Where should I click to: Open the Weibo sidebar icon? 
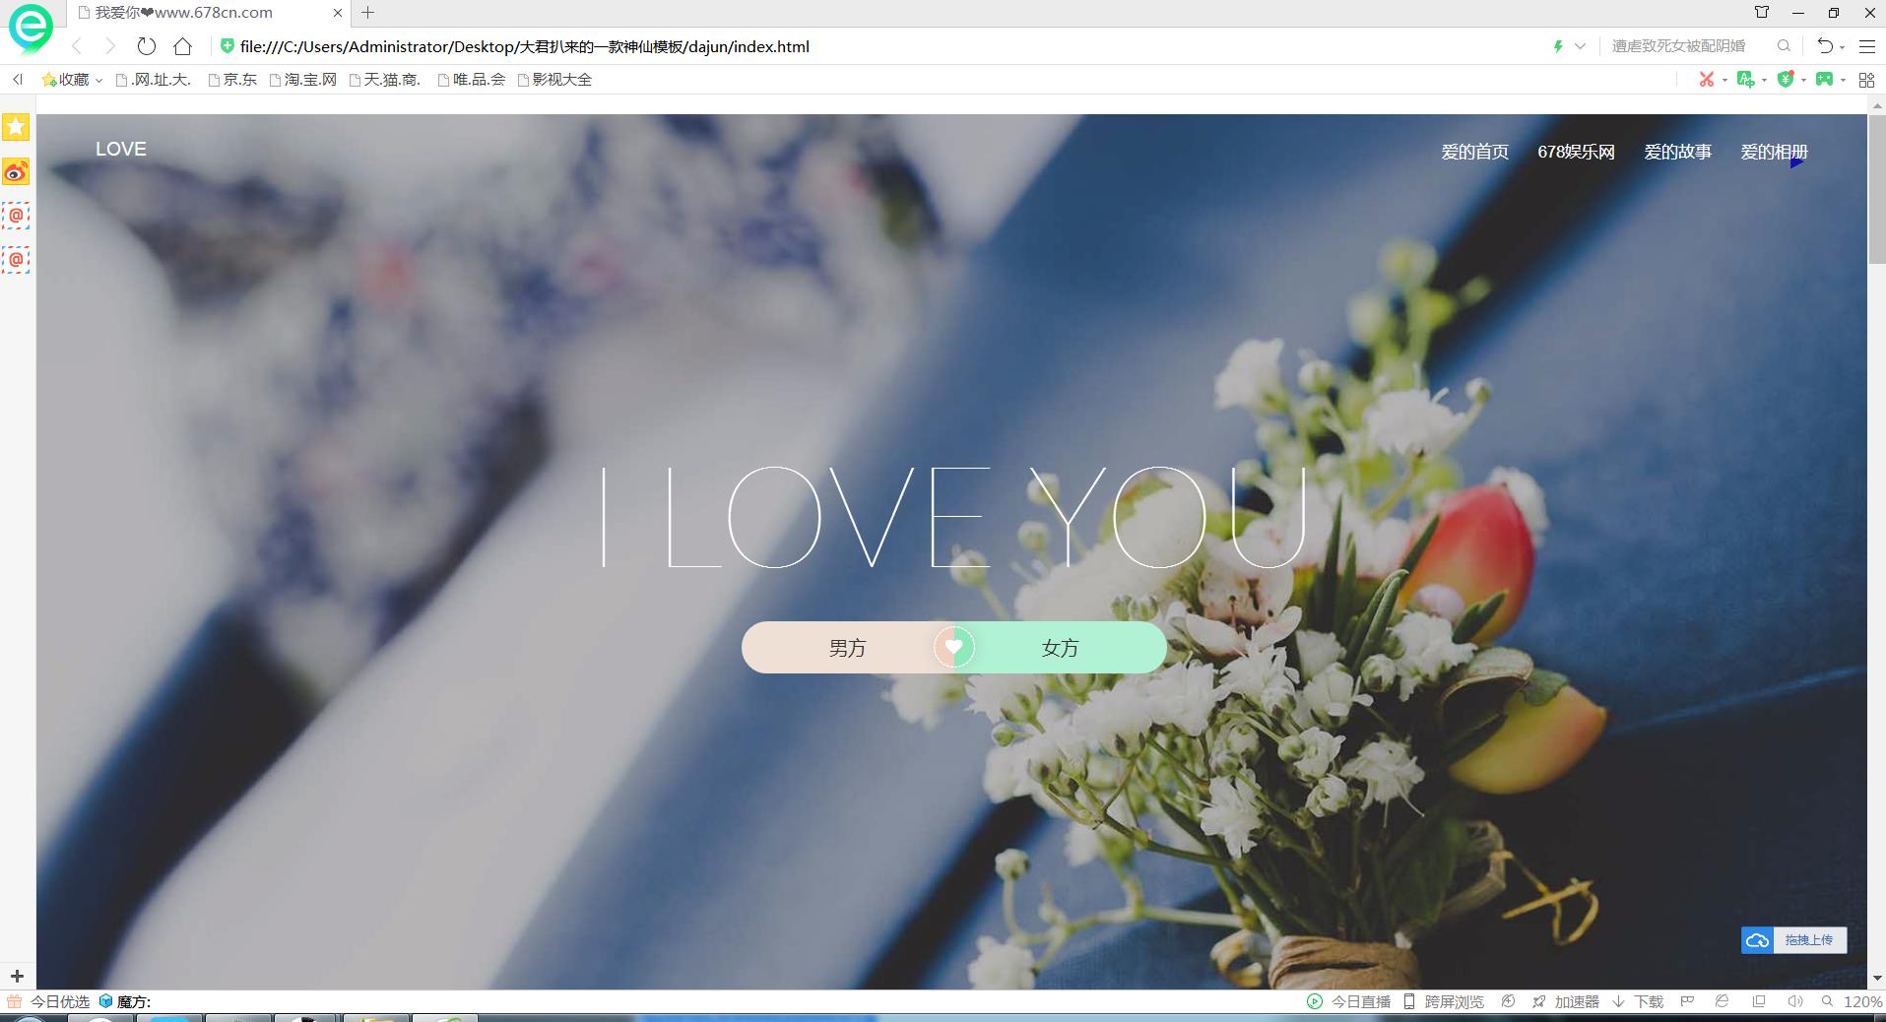[x=16, y=171]
